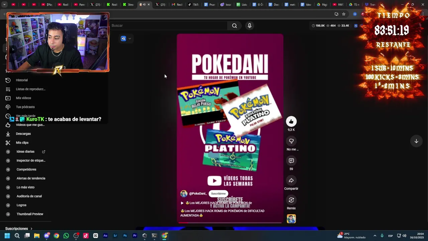Switch to the 'Lista' Sheets tab
The image size is (428, 241).
point(242,5)
